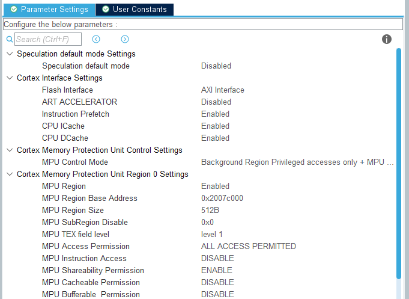Edit MPU Region Base Address value
The image size is (409, 299).
pos(222,198)
